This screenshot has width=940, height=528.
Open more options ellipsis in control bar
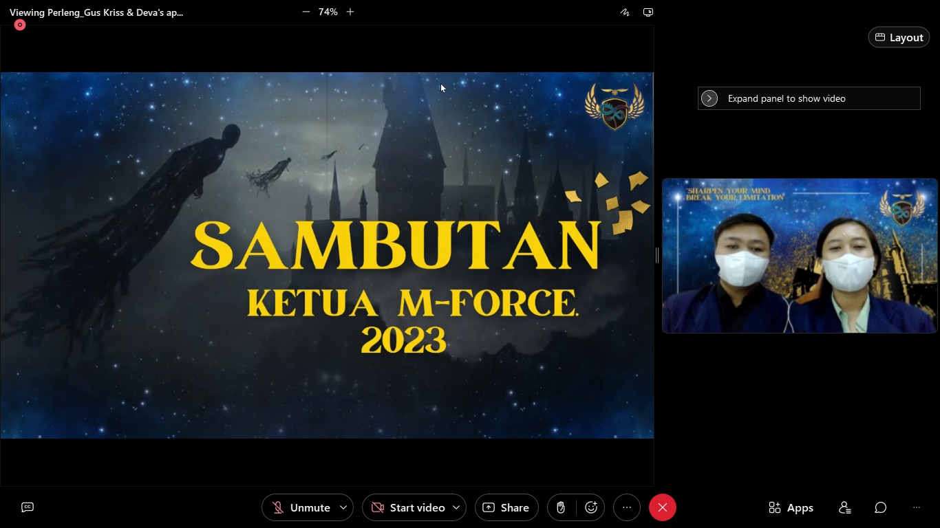(x=627, y=507)
